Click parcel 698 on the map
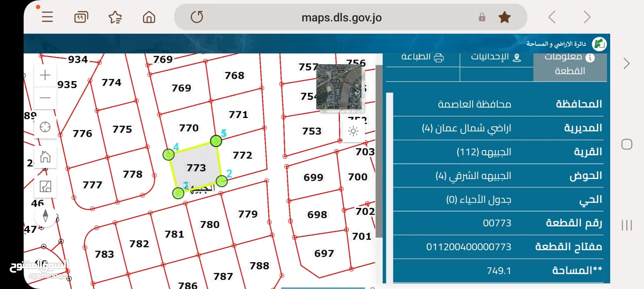Viewport: 644px width, 289px height. point(317,215)
